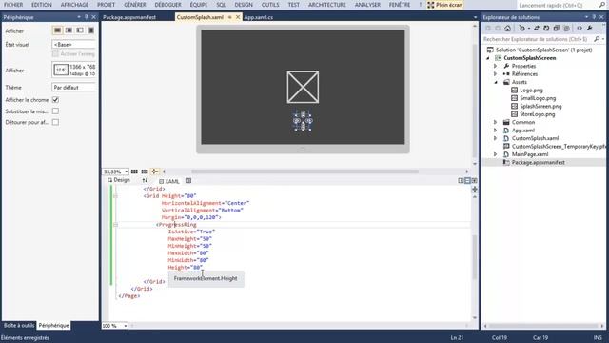Click the View Code icon in Solution Explorer
The image size is (609, 343).
pyautogui.click(x=580, y=29)
